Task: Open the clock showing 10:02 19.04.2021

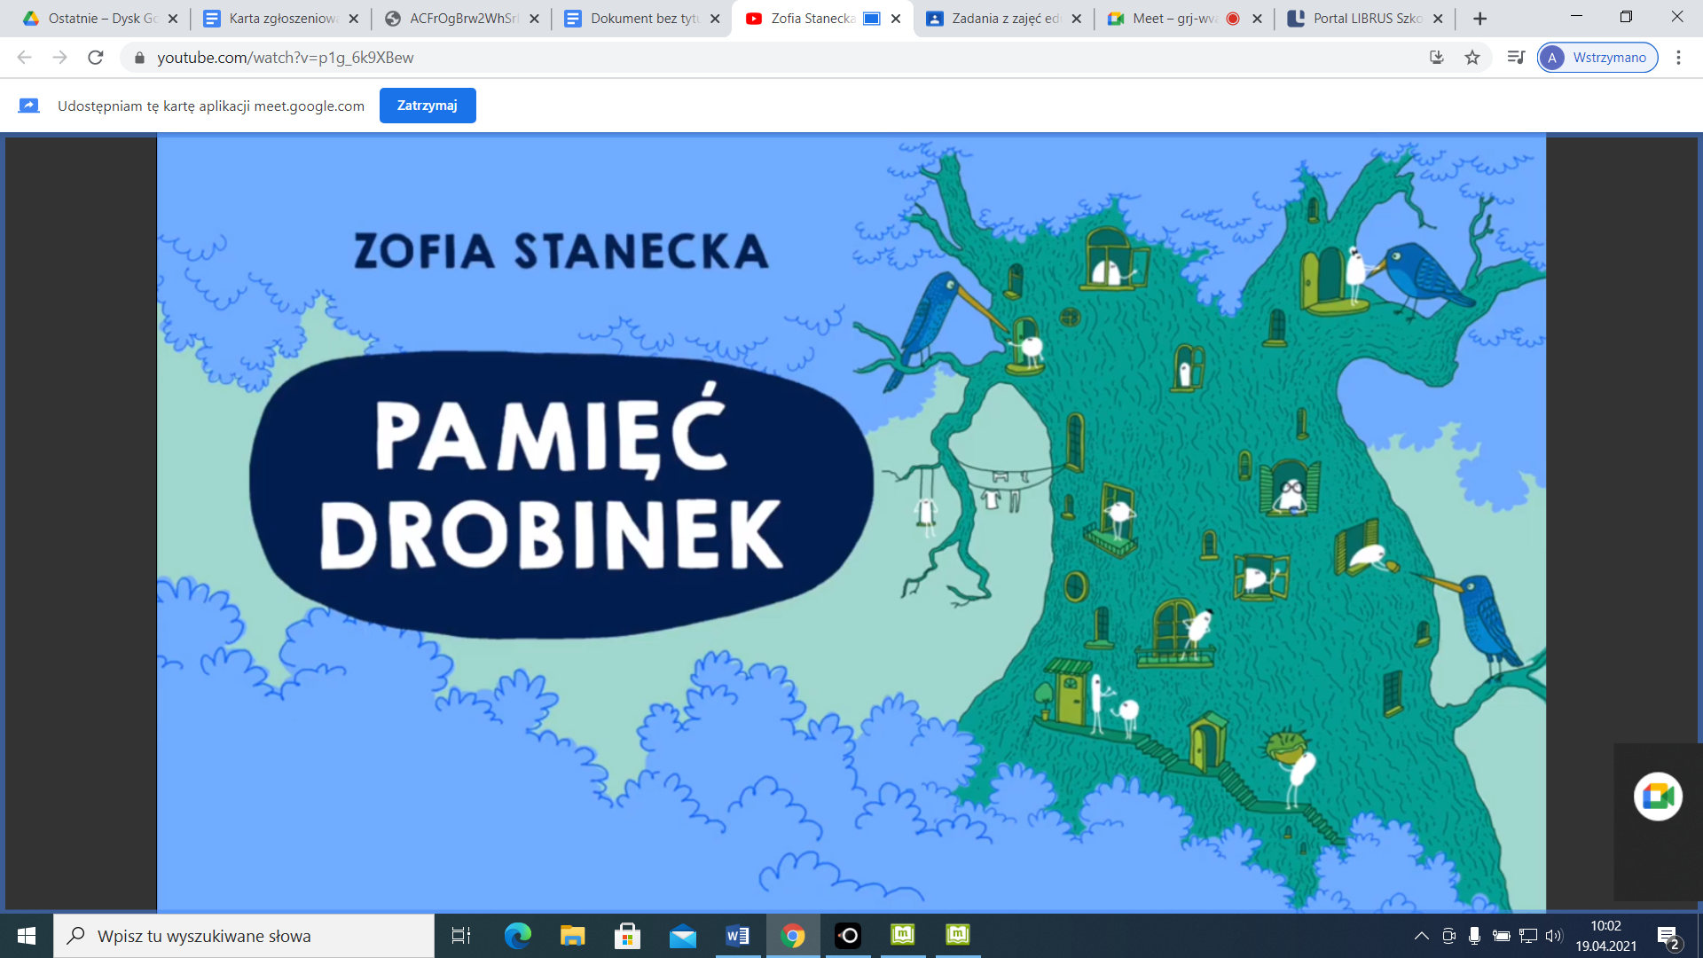Action: (x=1605, y=936)
